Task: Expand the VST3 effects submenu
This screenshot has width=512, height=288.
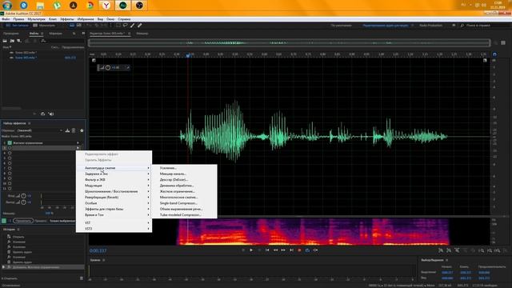Action: pos(114,229)
